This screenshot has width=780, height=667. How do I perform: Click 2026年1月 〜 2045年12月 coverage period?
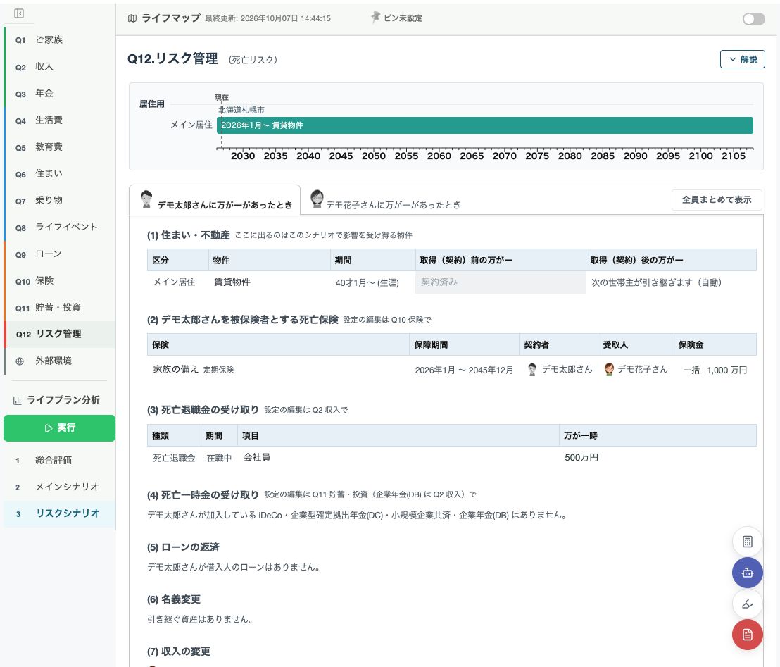pos(464,370)
